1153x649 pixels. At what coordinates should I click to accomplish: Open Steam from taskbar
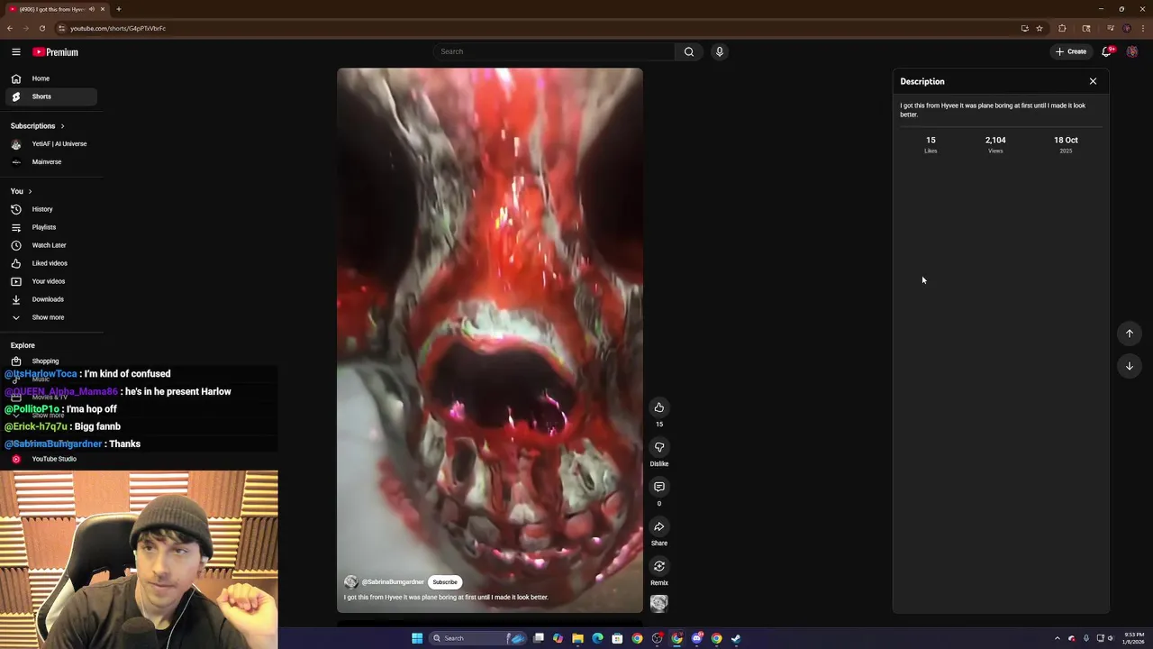pyautogui.click(x=736, y=638)
